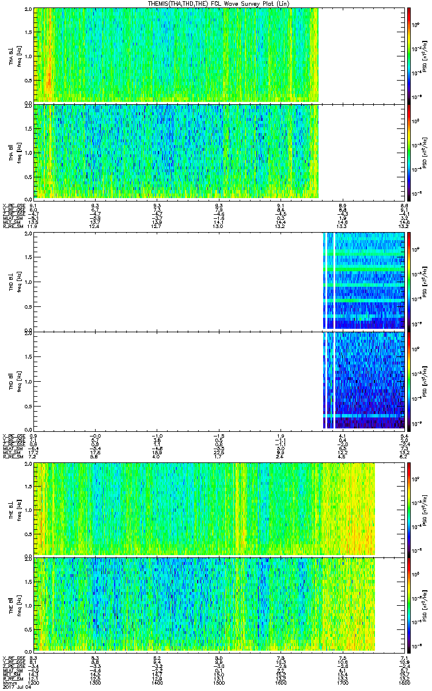Click the 1800 time tick label
The width and height of the screenshot is (432, 691).
click(x=404, y=683)
